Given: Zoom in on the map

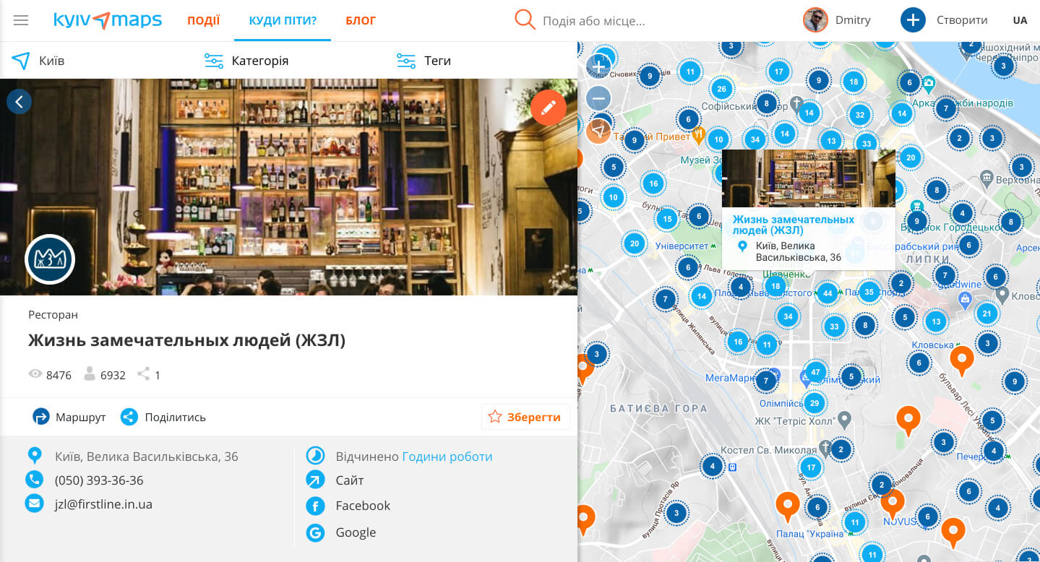Looking at the screenshot, I should pyautogui.click(x=598, y=67).
